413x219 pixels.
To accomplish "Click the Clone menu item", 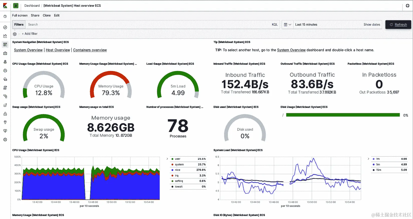I will coord(47,15).
